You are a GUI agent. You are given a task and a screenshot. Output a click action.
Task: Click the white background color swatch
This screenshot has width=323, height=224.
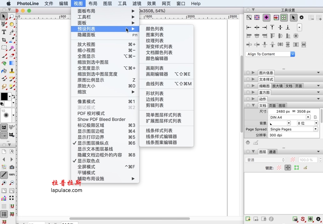(8, 104)
